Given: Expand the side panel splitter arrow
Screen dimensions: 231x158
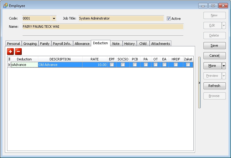Looking at the screenshot, I should click(199, 83).
